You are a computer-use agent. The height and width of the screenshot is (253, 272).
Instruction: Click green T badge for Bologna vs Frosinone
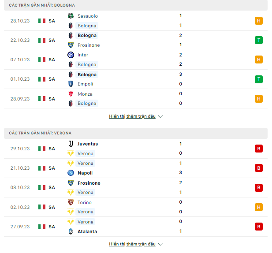pos(259,40)
